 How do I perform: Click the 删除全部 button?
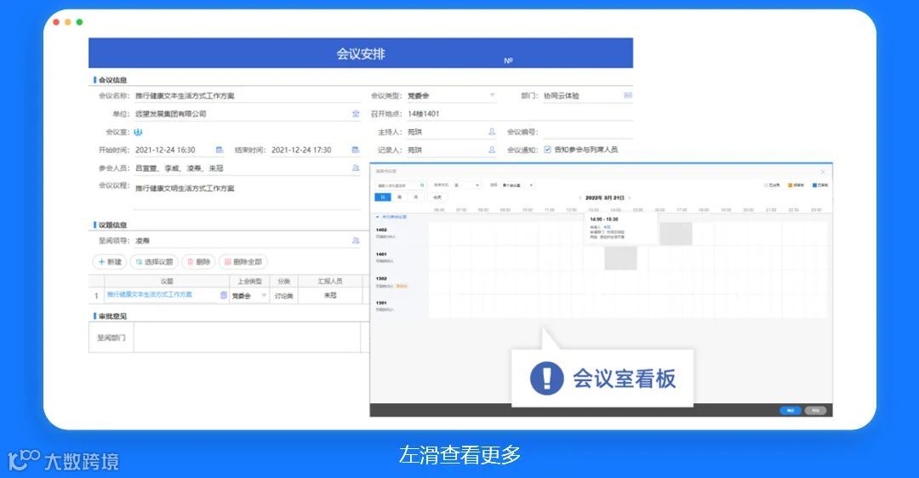click(x=243, y=262)
